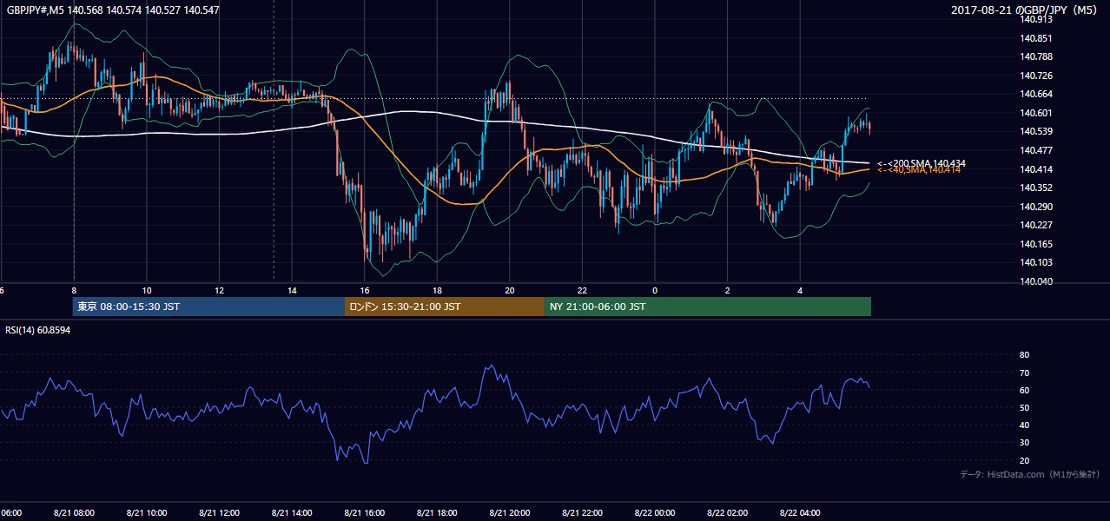
Task: Click bottom time label 8/22 02:00
Action: [x=727, y=513]
